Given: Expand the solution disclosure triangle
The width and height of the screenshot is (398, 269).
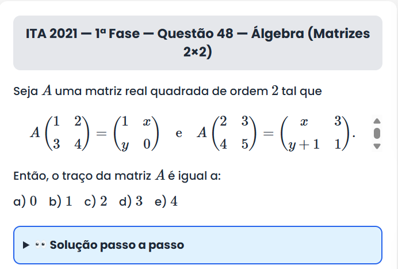Looking at the screenshot, I should (x=26, y=245).
